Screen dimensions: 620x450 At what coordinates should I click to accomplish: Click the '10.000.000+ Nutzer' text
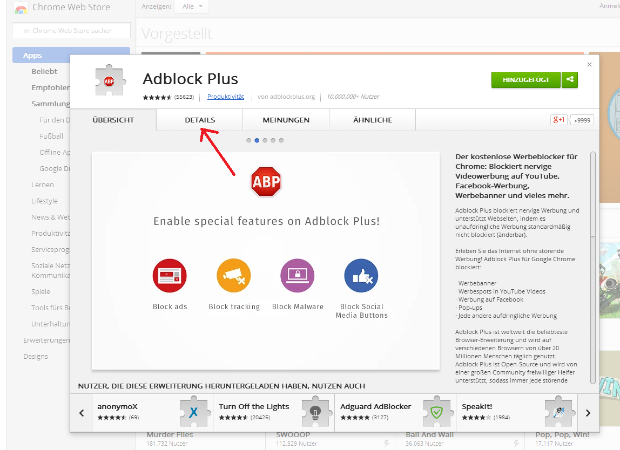pyautogui.click(x=353, y=97)
